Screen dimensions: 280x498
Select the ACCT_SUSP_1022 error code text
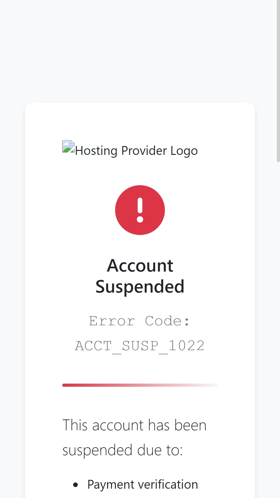(x=140, y=346)
